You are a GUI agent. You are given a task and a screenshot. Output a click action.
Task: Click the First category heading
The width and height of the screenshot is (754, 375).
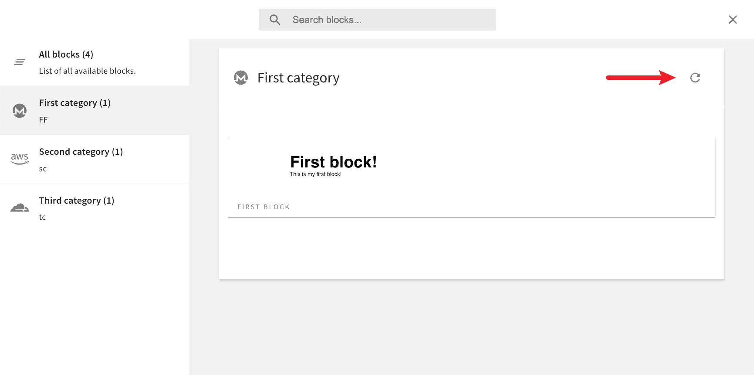[x=298, y=78]
